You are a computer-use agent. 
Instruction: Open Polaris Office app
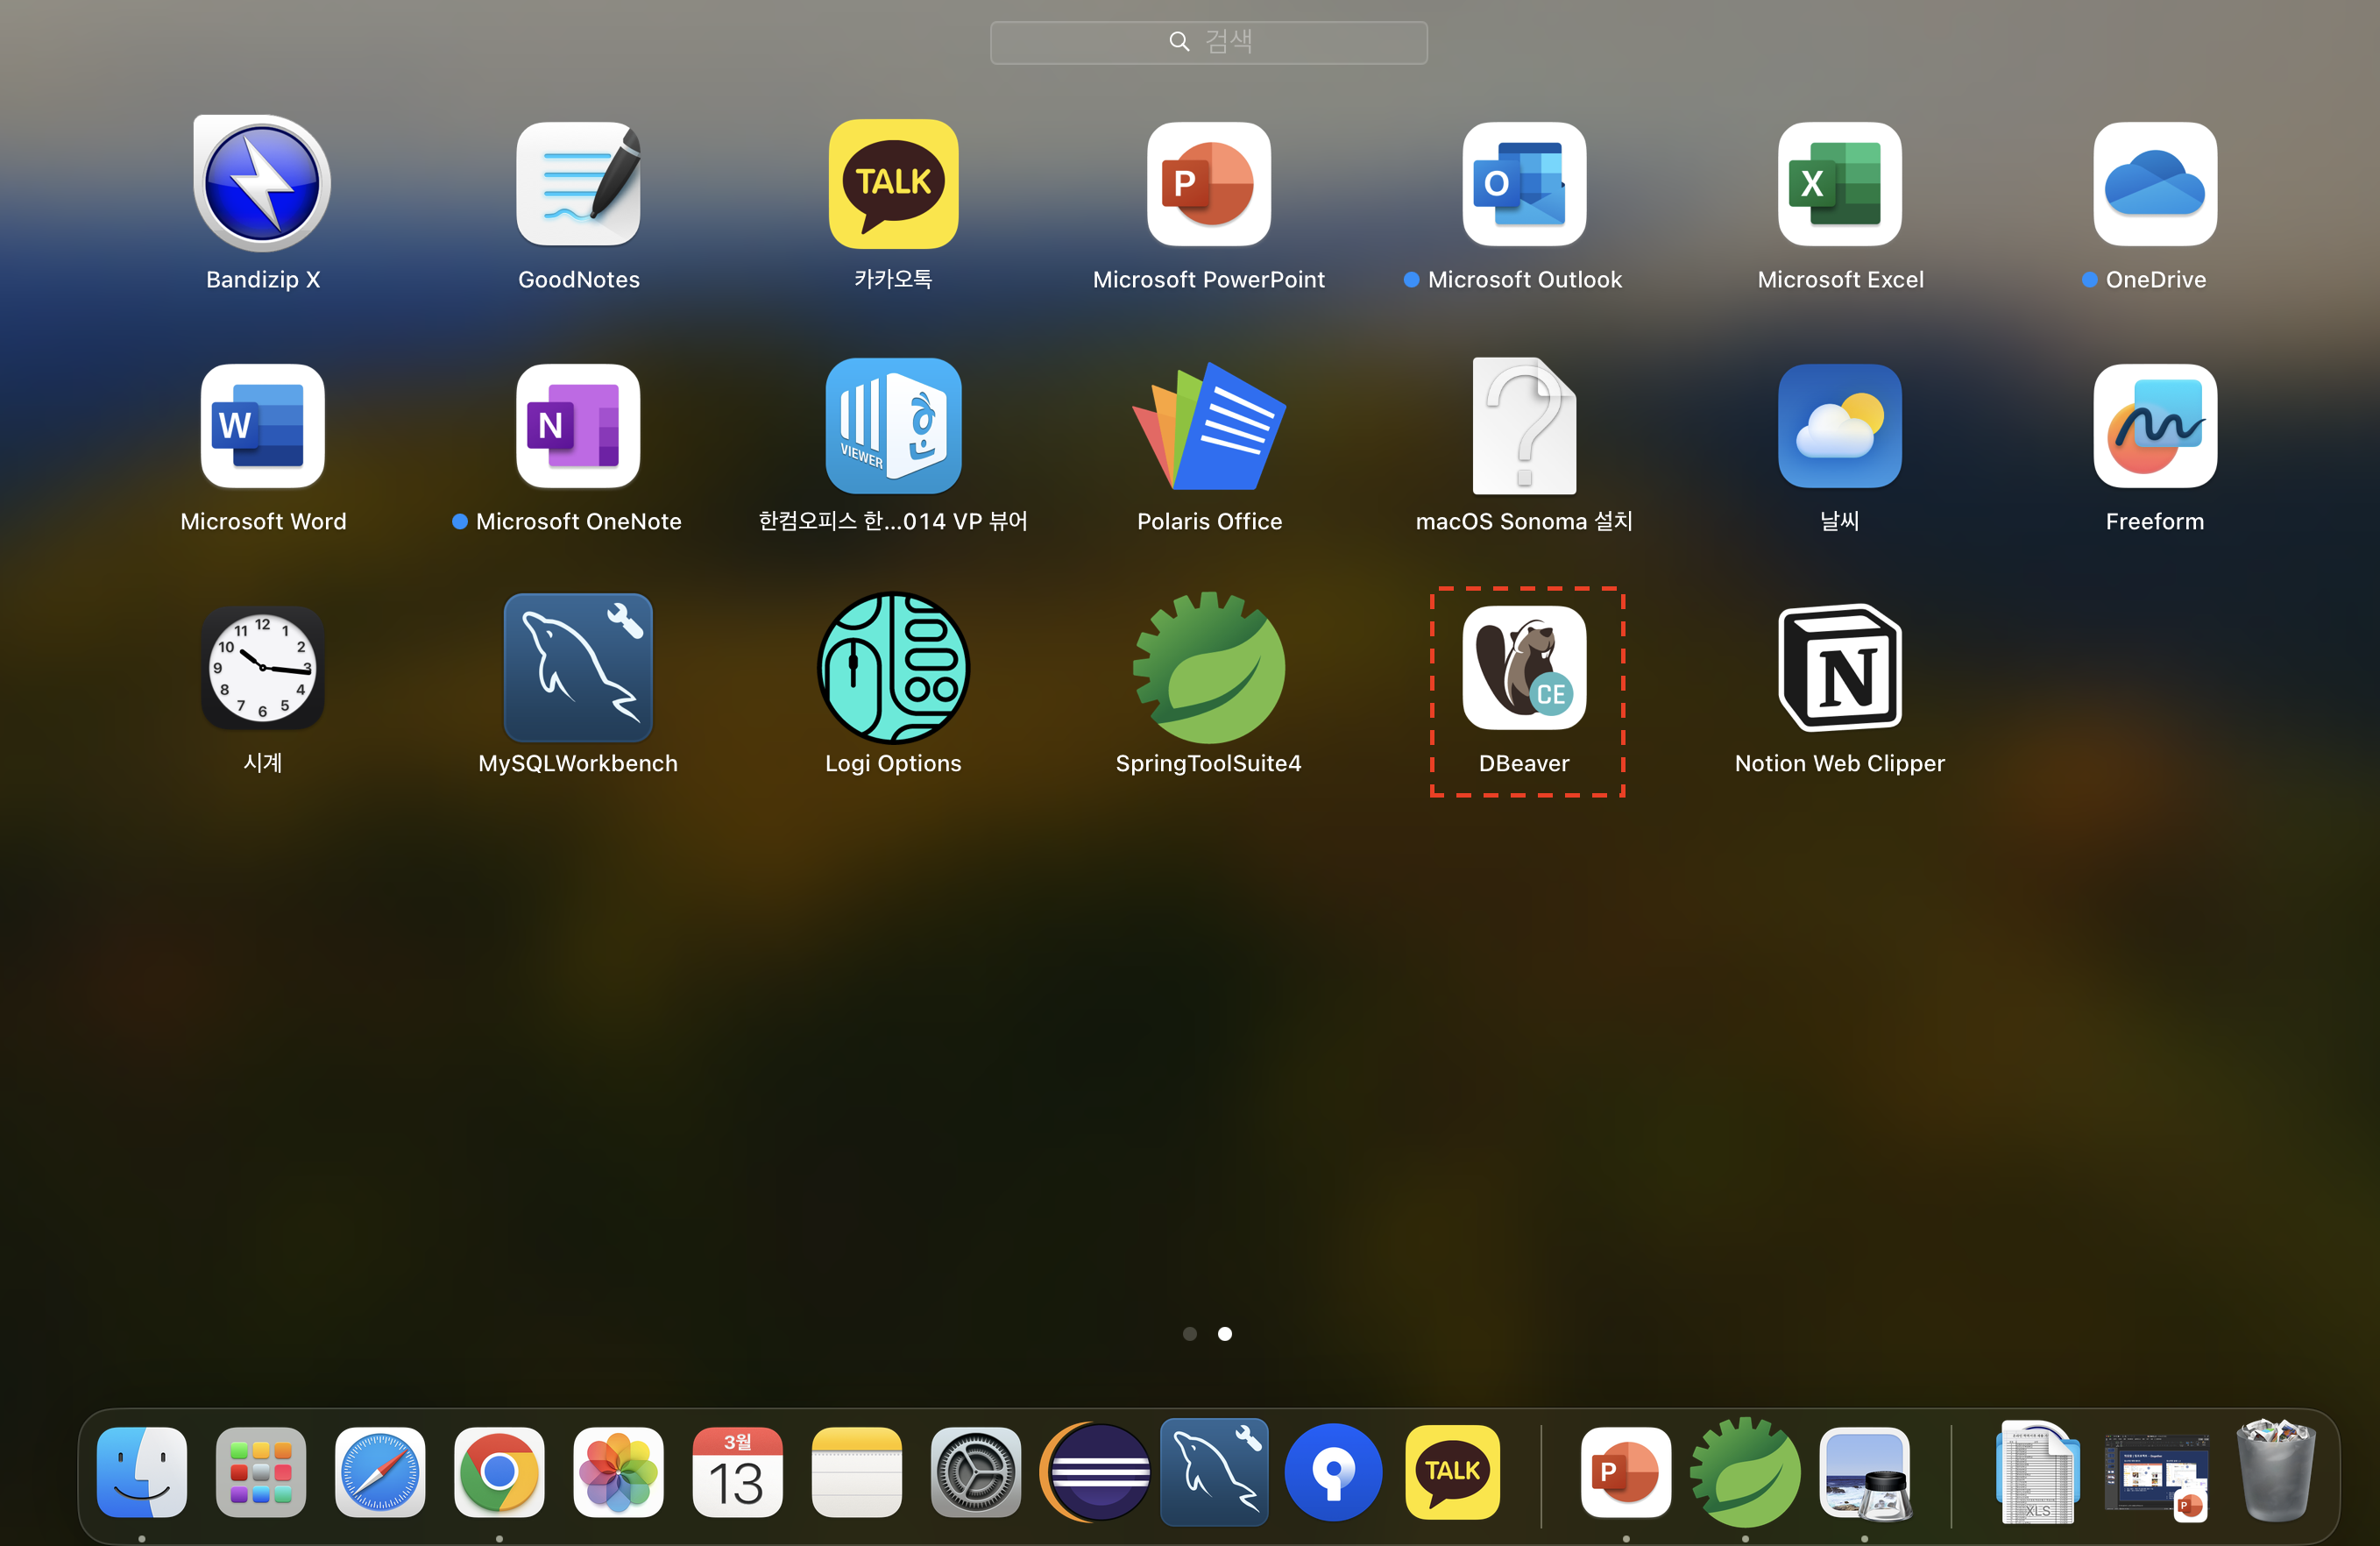(x=1208, y=427)
